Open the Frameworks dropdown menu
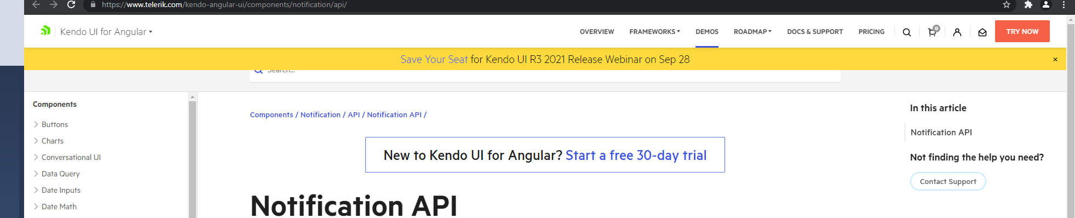Viewport: 1075px width, 218px height. click(x=654, y=32)
